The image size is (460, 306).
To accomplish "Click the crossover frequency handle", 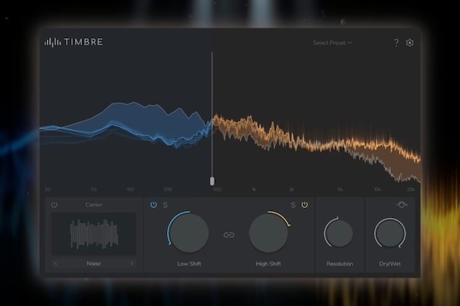I will click(x=212, y=181).
